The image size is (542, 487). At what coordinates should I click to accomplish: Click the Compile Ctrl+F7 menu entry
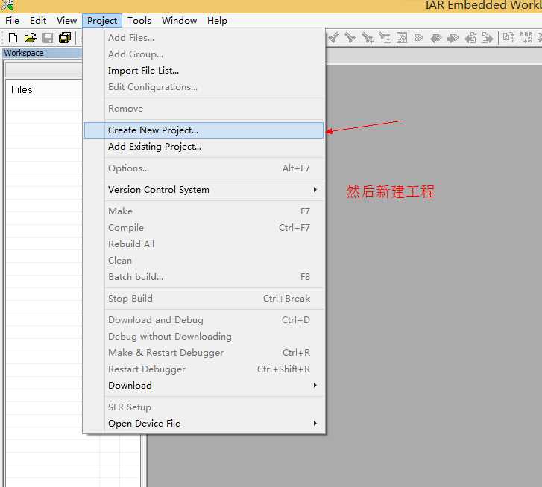[204, 228]
